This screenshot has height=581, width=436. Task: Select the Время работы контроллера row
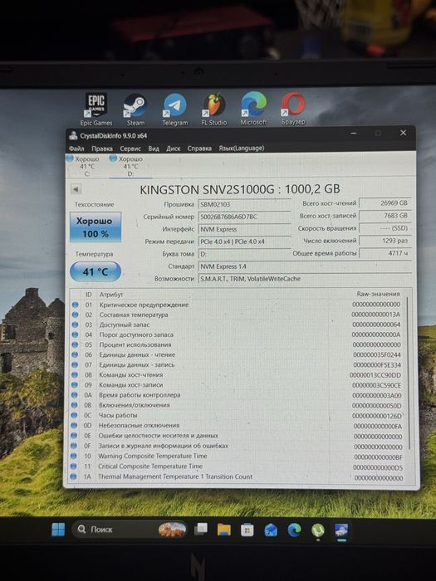click(238, 395)
